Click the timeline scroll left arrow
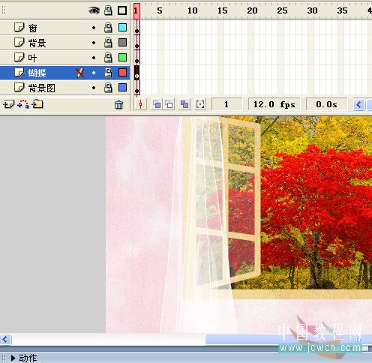372x363 pixels. click(359, 104)
